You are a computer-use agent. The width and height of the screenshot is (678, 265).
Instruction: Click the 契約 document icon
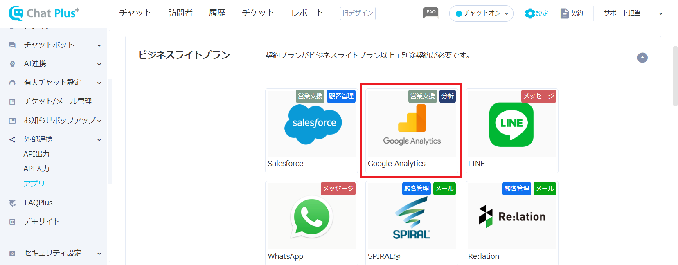(565, 13)
